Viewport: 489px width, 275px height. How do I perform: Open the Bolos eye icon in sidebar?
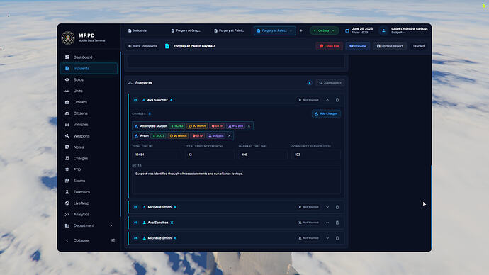(x=67, y=79)
